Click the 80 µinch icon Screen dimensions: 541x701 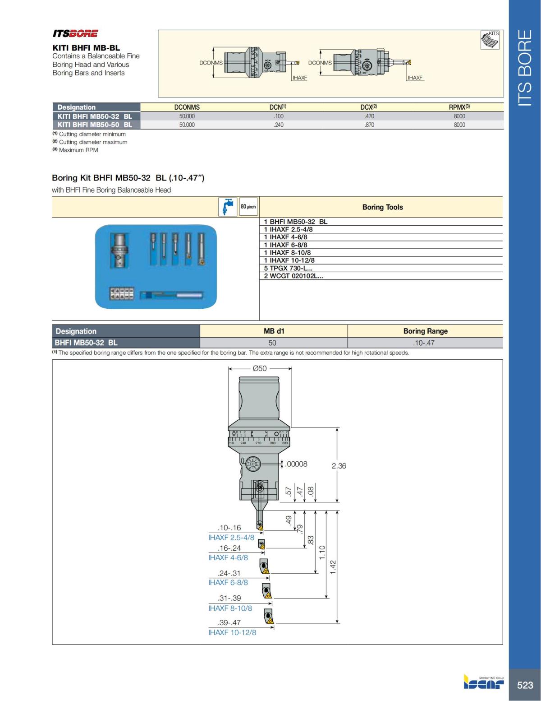pyautogui.click(x=248, y=207)
